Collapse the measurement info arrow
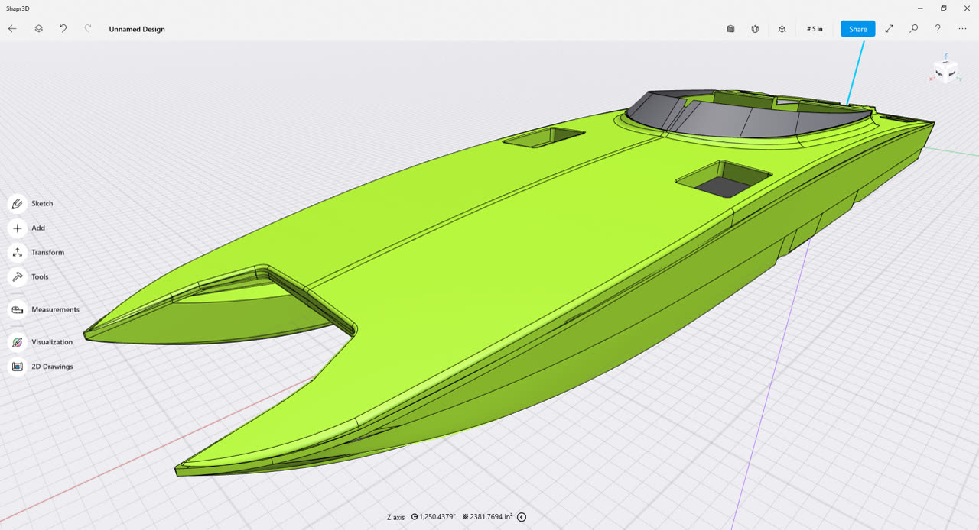Image resolution: width=979 pixels, height=530 pixels. click(x=522, y=517)
